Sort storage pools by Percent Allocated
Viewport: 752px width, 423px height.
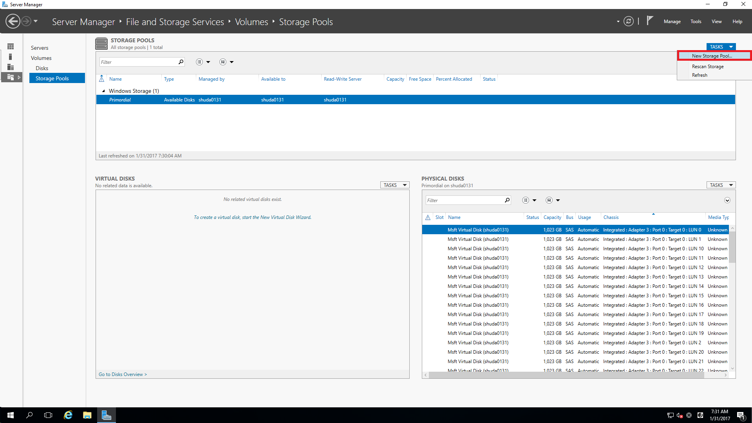pos(454,79)
